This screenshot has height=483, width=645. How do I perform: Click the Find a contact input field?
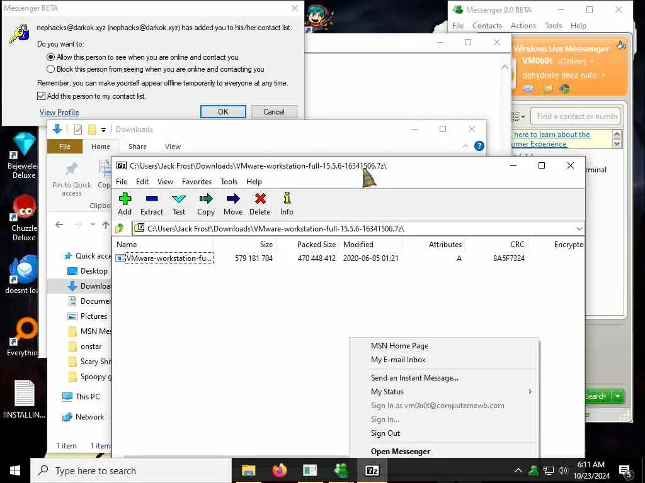575,116
